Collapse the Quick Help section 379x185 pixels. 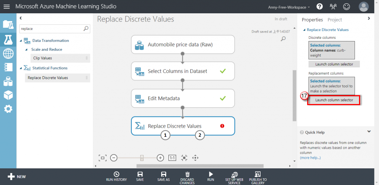pos(369,132)
